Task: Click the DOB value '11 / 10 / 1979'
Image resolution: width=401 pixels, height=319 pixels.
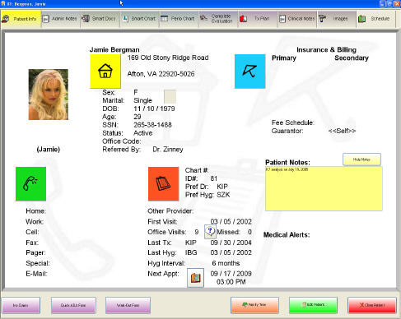Action: [x=154, y=109]
